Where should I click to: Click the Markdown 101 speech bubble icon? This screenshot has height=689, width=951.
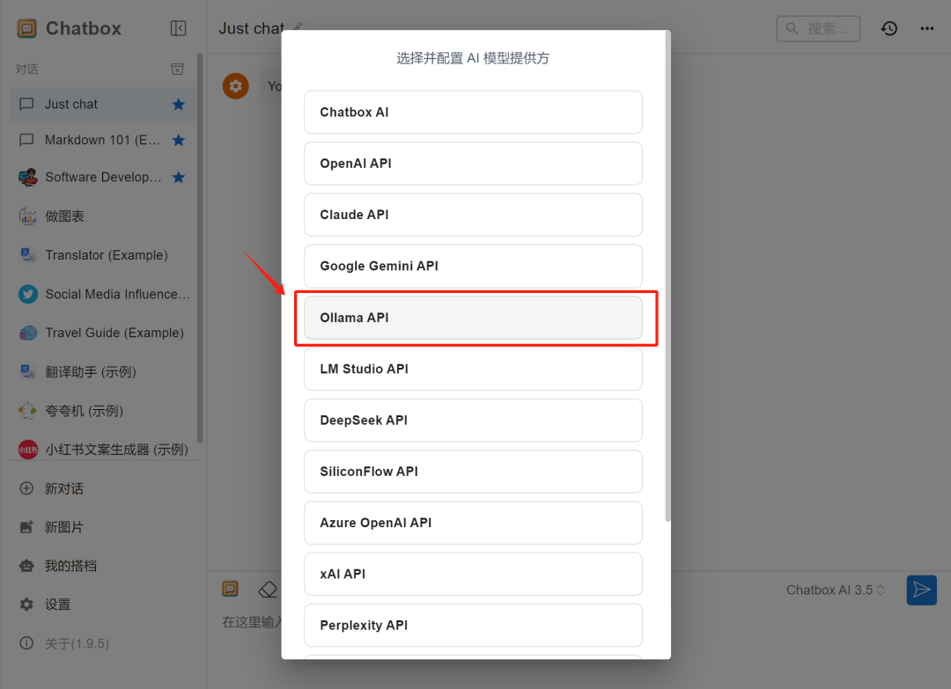click(x=26, y=140)
